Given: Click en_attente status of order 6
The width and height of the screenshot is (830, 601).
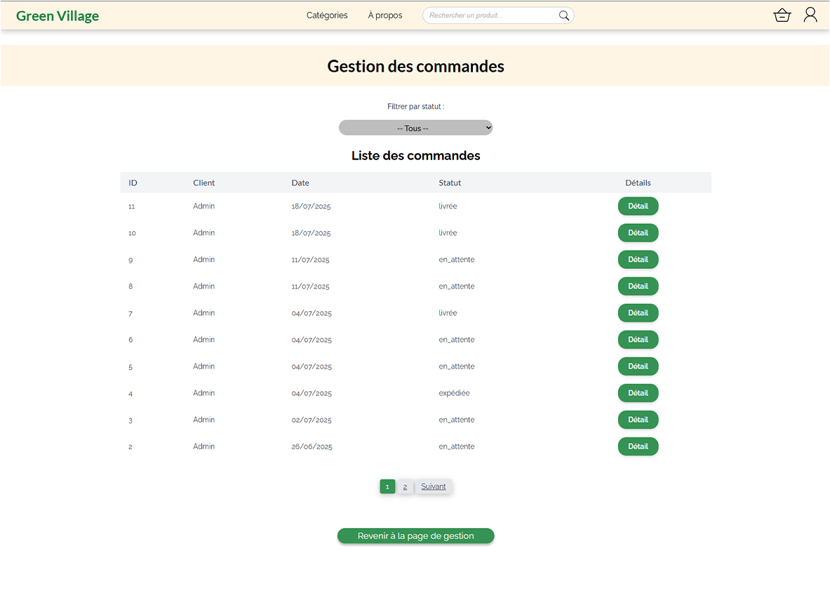Looking at the screenshot, I should pyautogui.click(x=456, y=339).
